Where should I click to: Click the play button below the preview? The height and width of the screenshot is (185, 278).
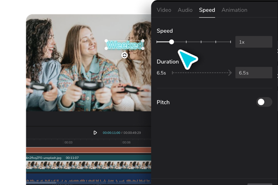click(x=95, y=132)
